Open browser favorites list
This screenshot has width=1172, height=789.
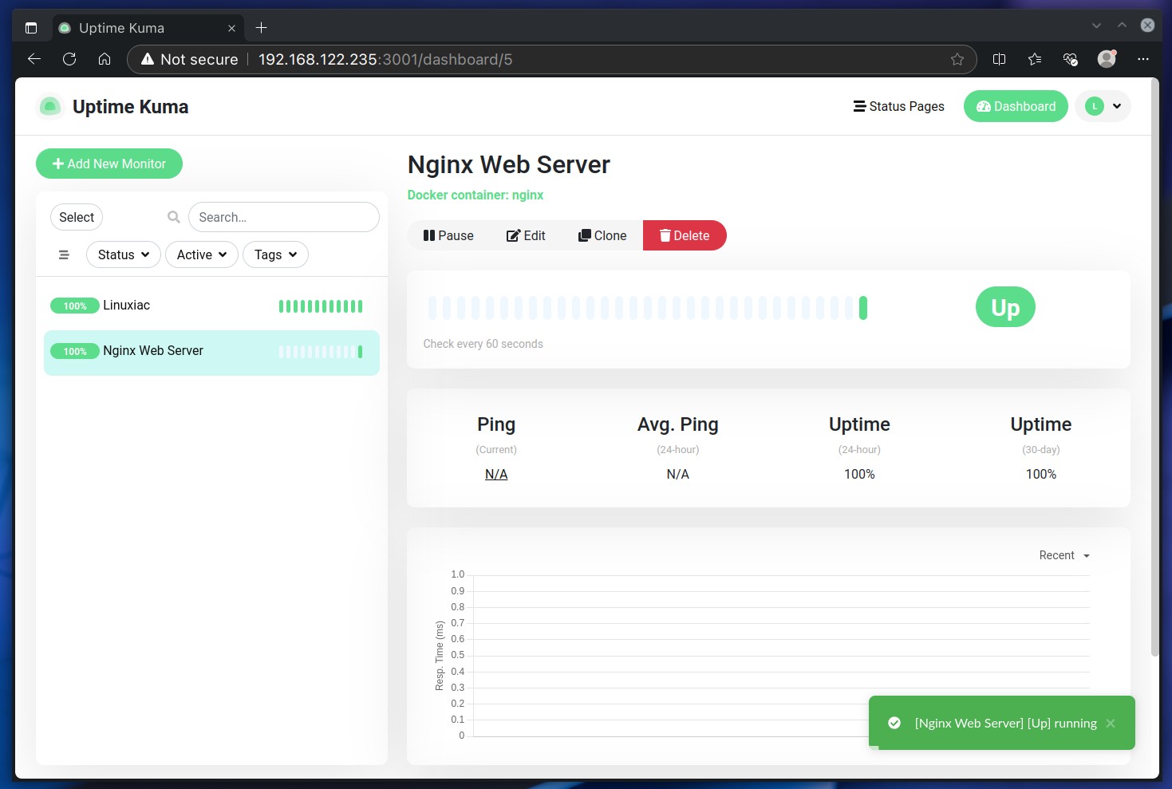click(1035, 59)
